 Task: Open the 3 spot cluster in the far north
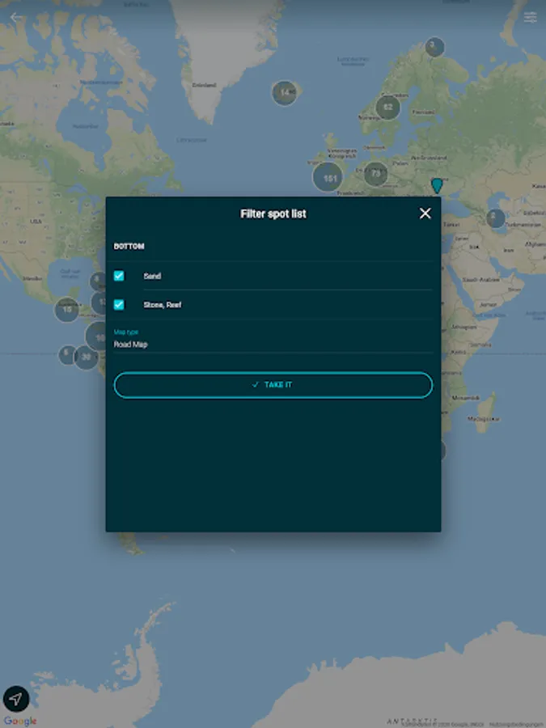click(434, 47)
